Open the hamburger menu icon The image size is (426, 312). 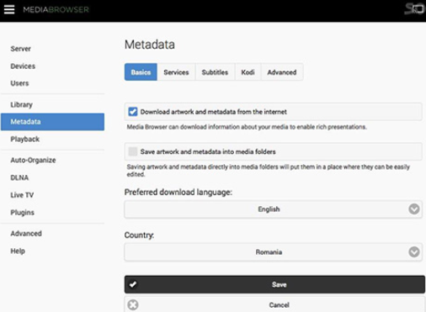(9, 9)
